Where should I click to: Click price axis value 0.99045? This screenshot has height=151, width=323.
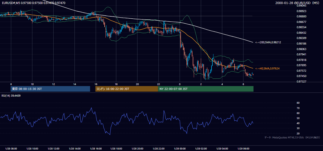(x=302, y=6)
